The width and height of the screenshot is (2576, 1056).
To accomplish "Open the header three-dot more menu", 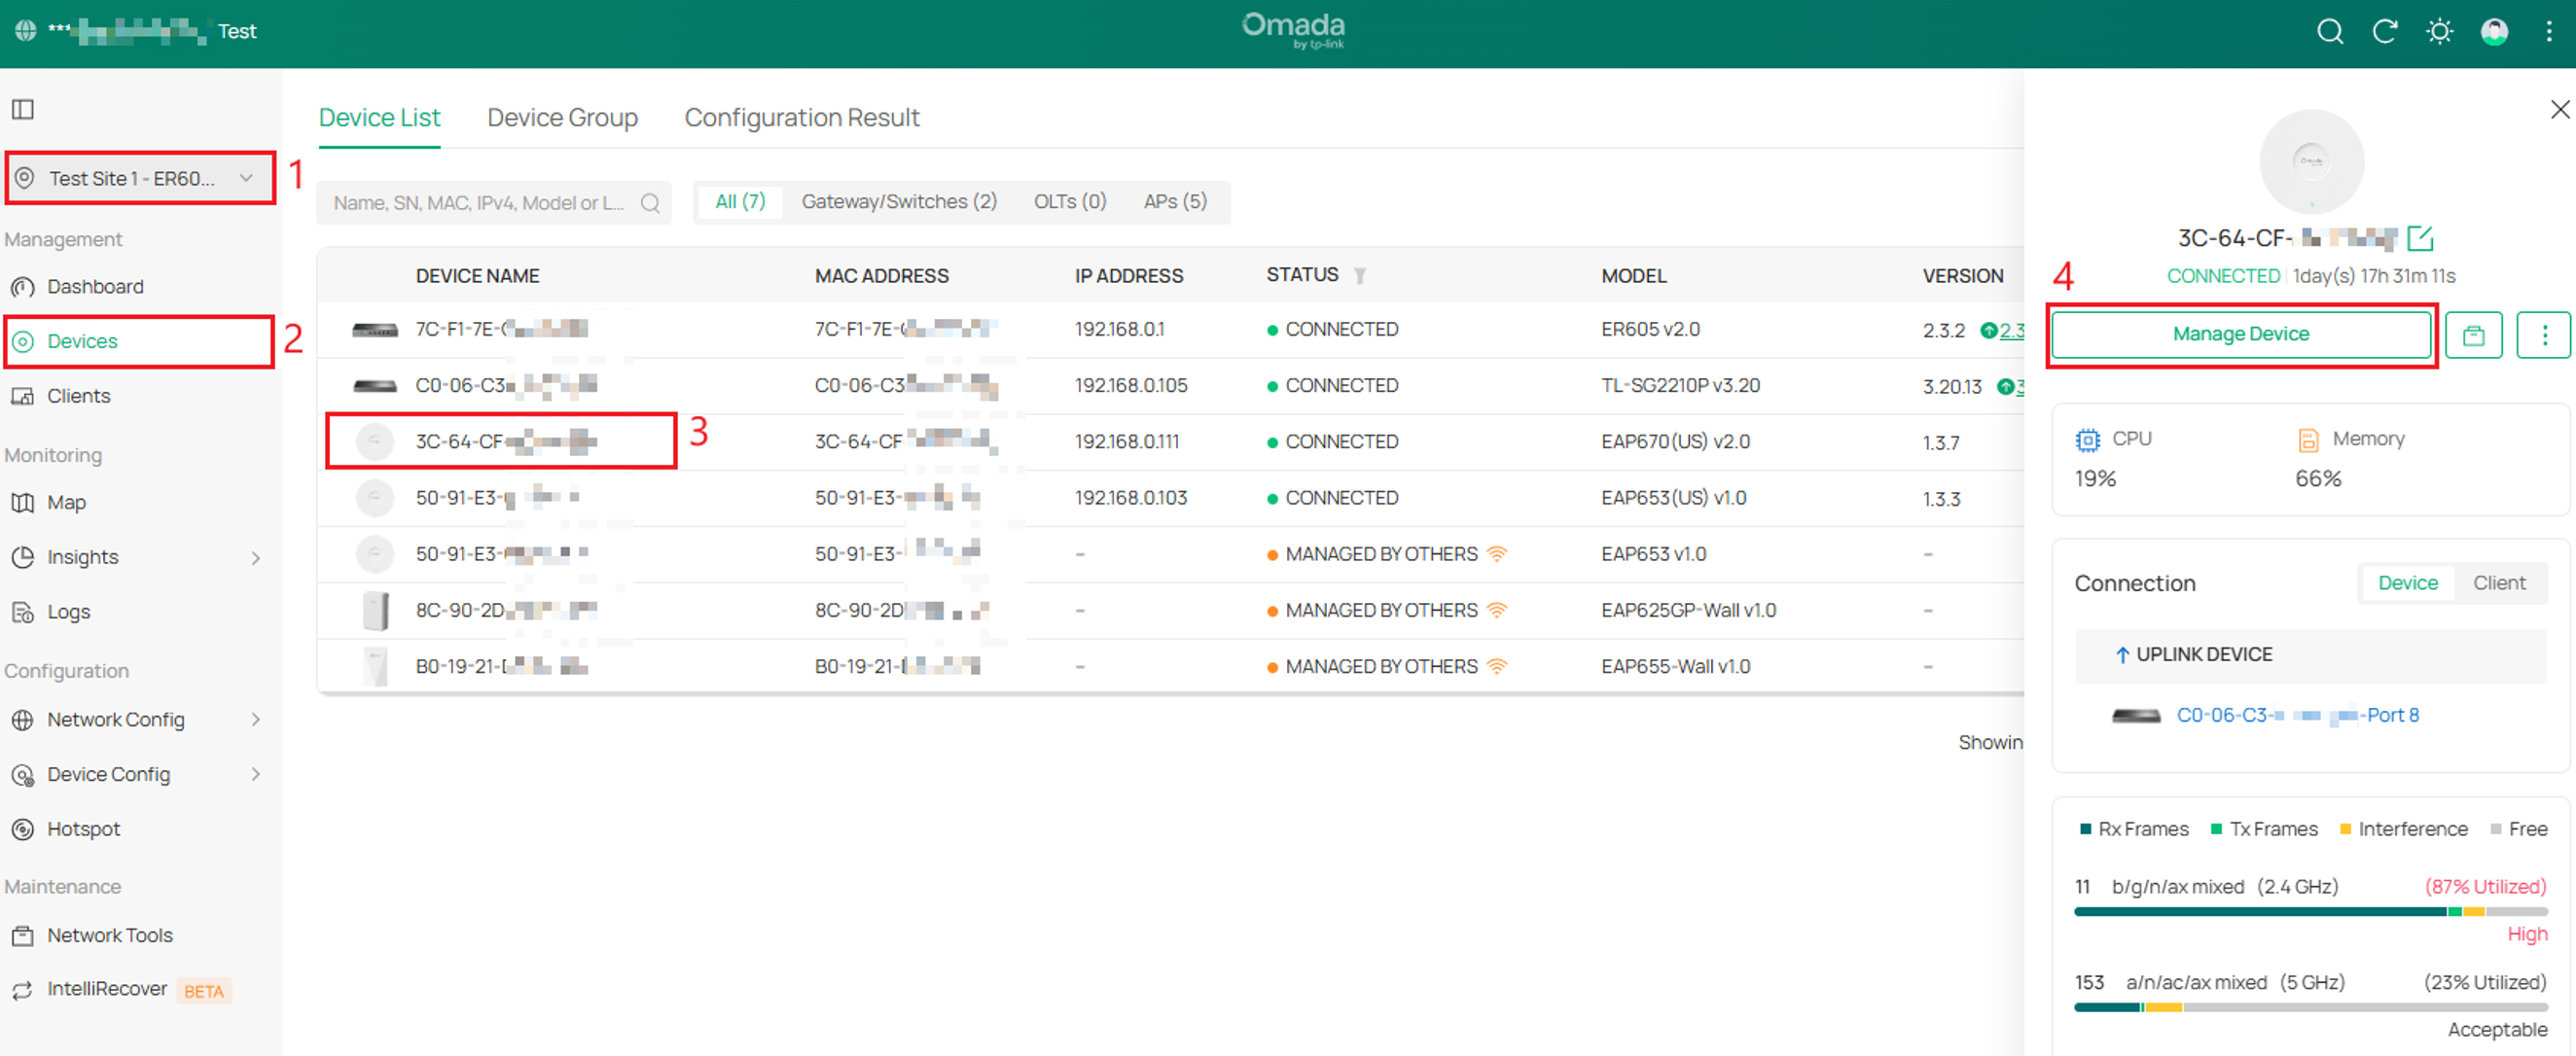I will pyautogui.click(x=2549, y=32).
